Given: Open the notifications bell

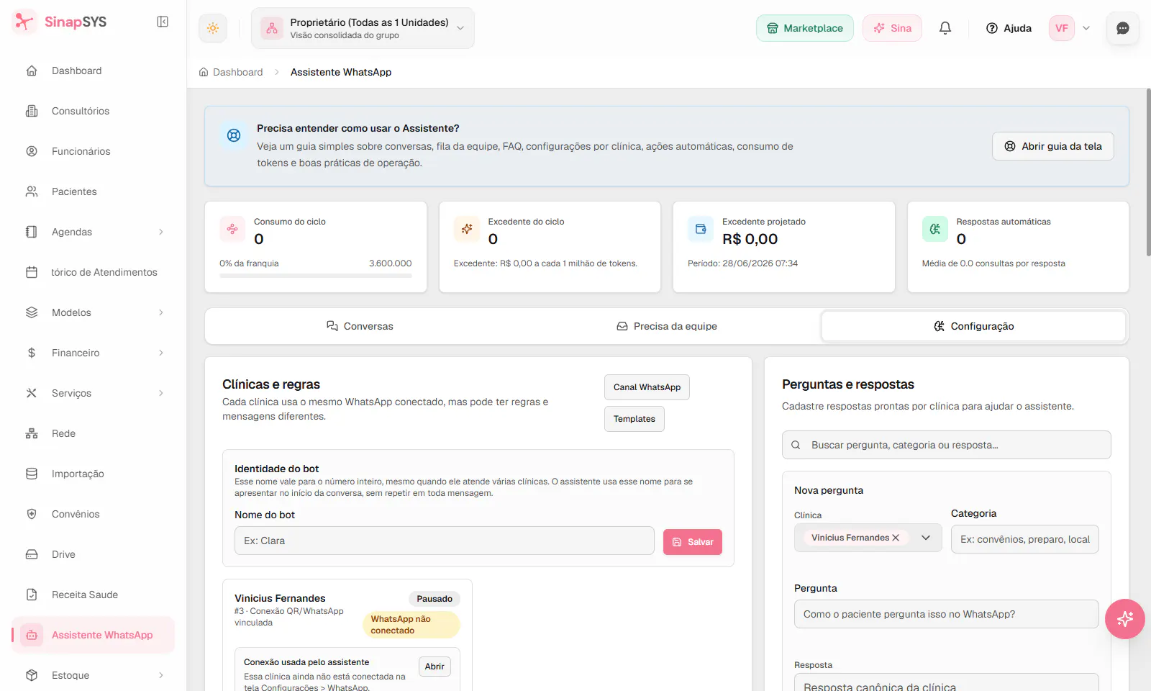Looking at the screenshot, I should (945, 28).
